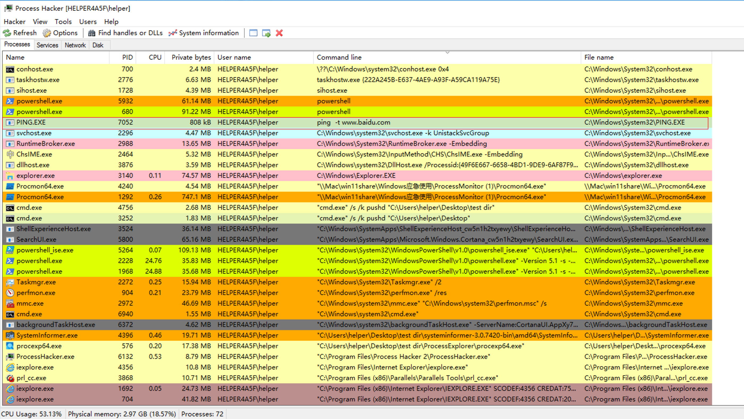Sort by the CPU column header

[x=155, y=57]
